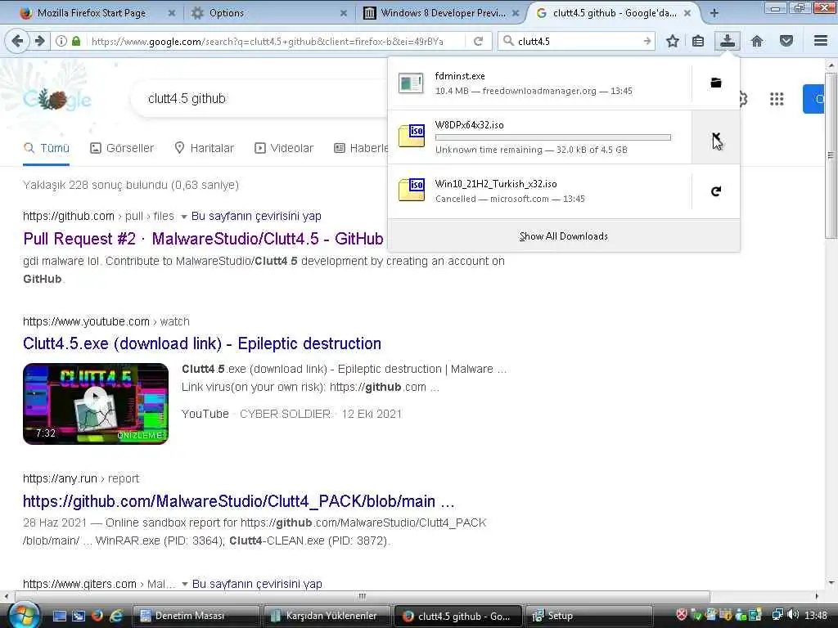The width and height of the screenshot is (838, 628).
Task: Open the fdminst.exe download entry
Action: pos(540,83)
